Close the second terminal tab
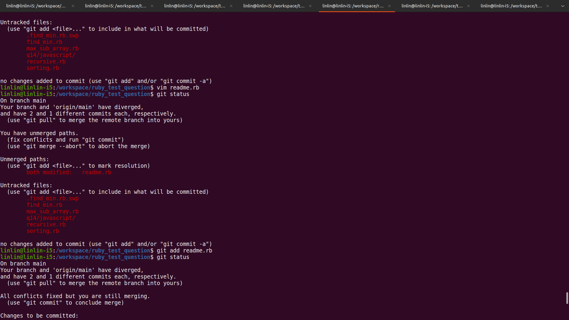Viewport: 569px width, 320px height. (152, 6)
